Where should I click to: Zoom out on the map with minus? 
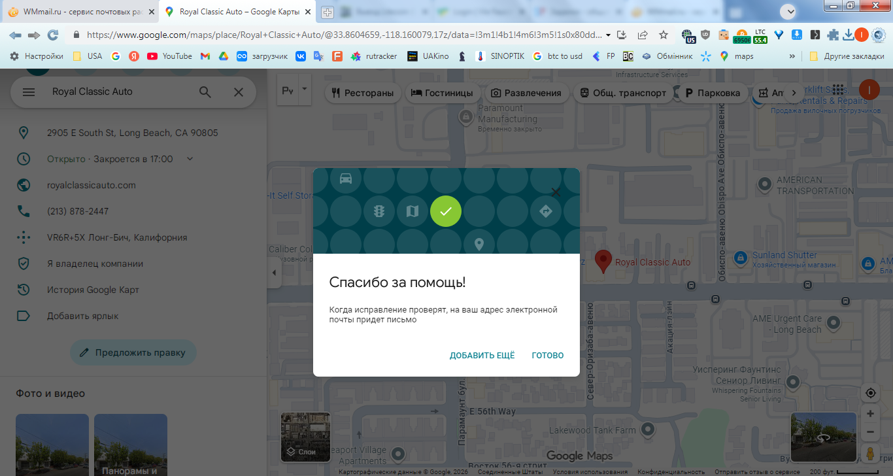(x=870, y=432)
